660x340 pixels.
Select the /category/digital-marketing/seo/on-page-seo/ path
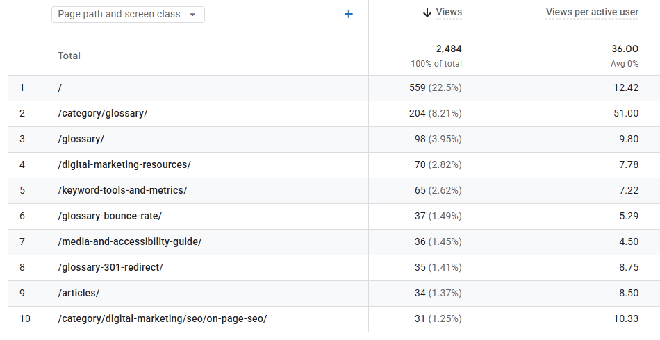tap(163, 318)
